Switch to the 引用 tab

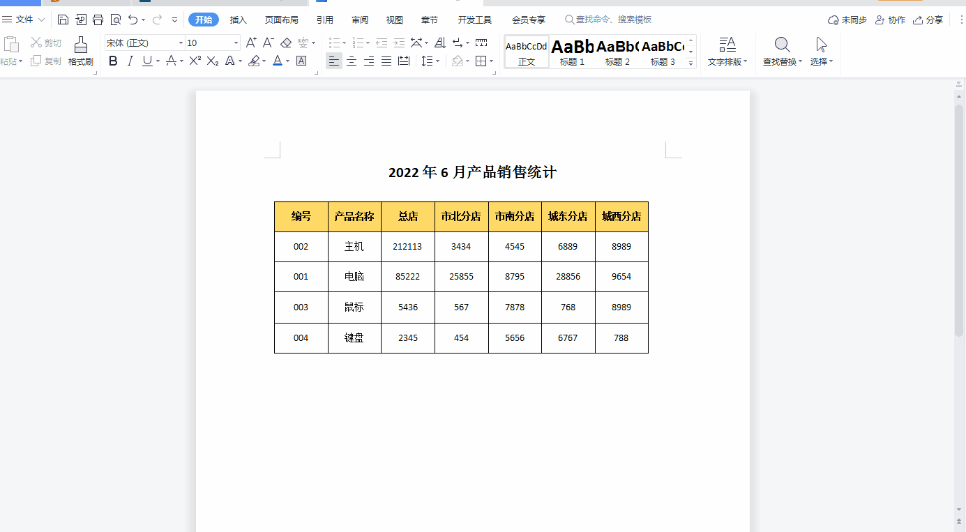324,20
